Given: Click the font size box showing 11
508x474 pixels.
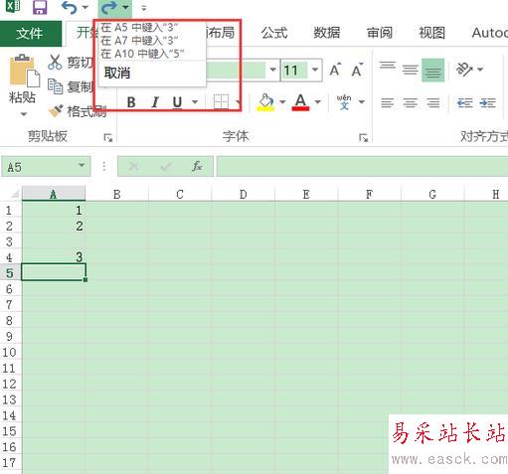Looking at the screenshot, I should coord(294,71).
